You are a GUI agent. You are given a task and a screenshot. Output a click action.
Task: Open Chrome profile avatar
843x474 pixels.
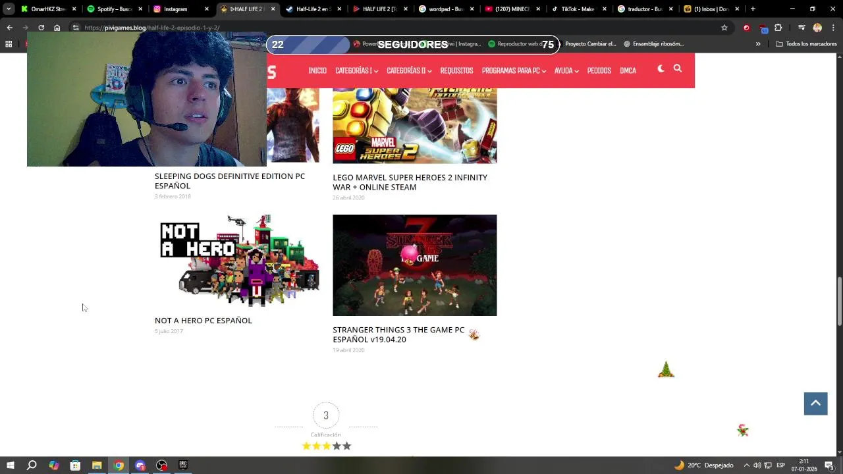[817, 28]
